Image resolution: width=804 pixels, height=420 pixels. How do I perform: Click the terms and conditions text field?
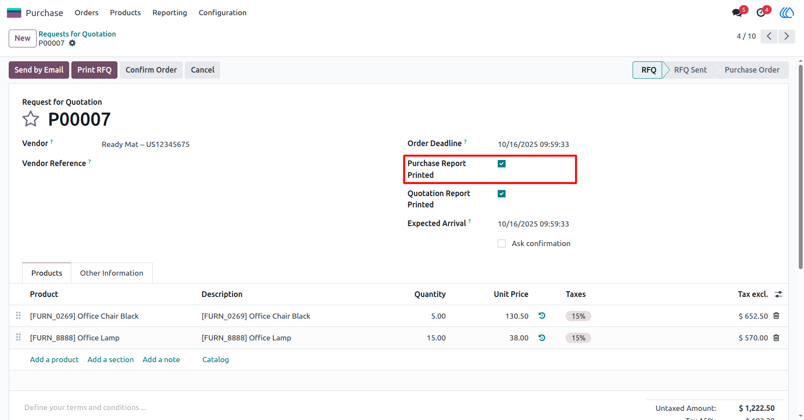[85, 407]
